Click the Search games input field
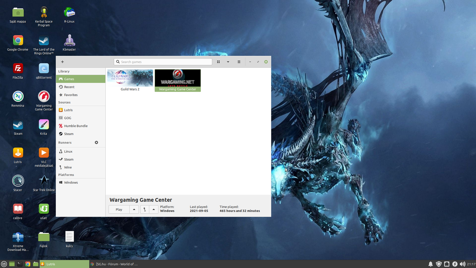This screenshot has width=476, height=268. click(163, 62)
